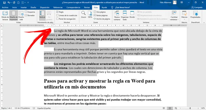
Task: Open the Referencias tab
Action: coord(58,7)
